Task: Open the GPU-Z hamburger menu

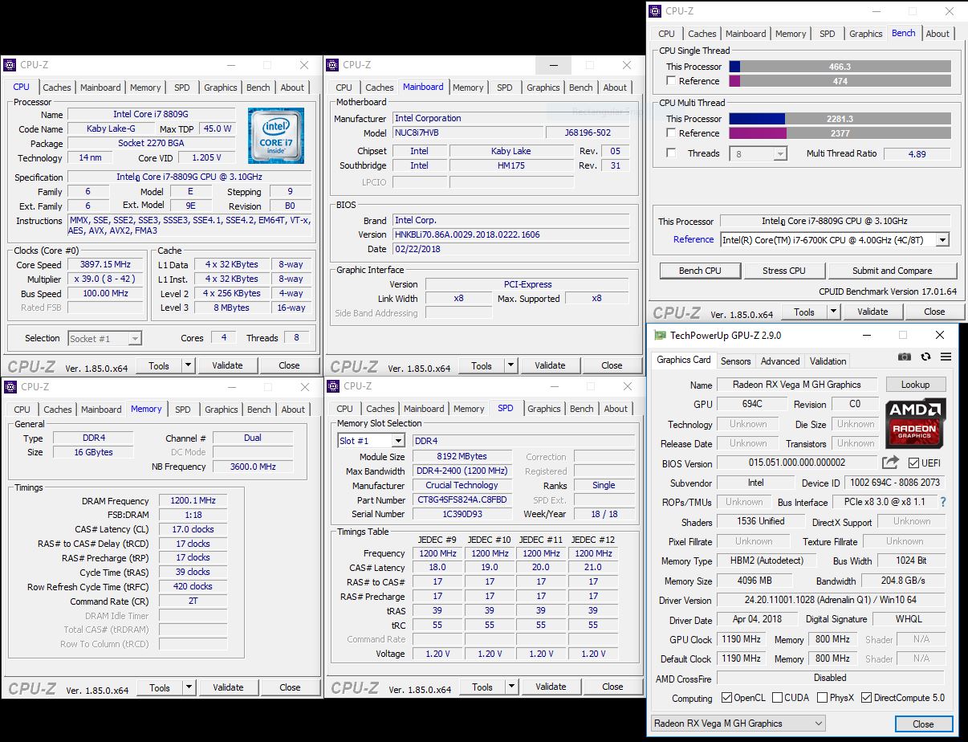Action: coord(946,357)
